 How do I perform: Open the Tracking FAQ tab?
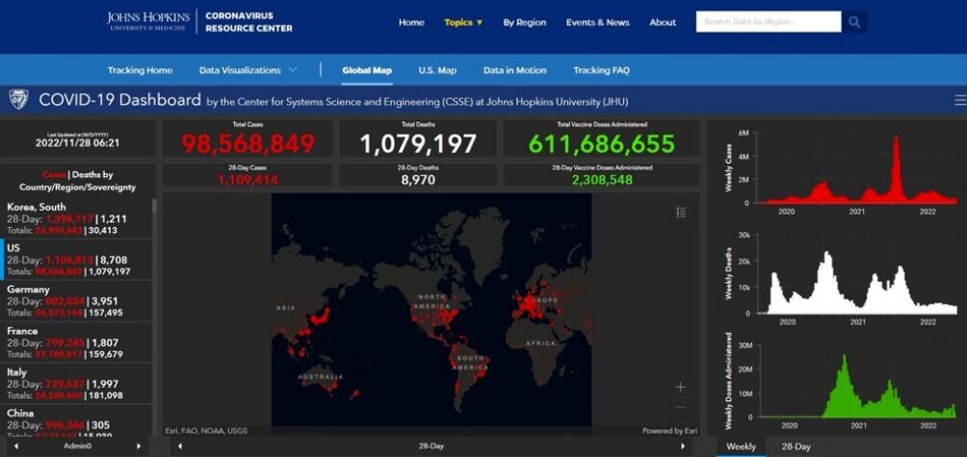(x=601, y=70)
